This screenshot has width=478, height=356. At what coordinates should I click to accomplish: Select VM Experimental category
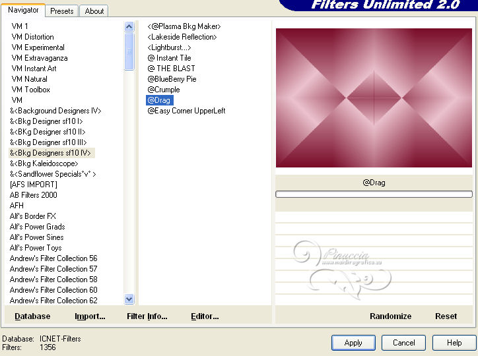38,47
